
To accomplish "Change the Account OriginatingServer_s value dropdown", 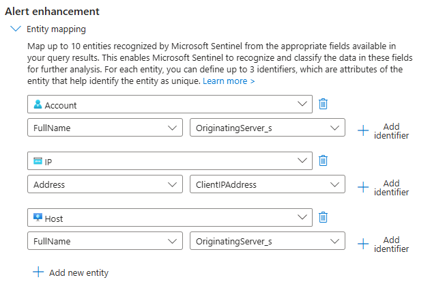I will 268,128.
